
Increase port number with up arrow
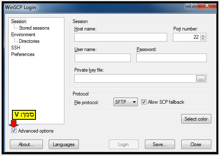coord(203,36)
